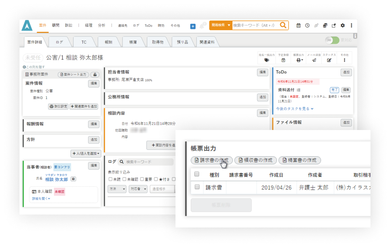Open the coins accounting icon
The height and width of the screenshot is (247, 390).
(325, 25)
